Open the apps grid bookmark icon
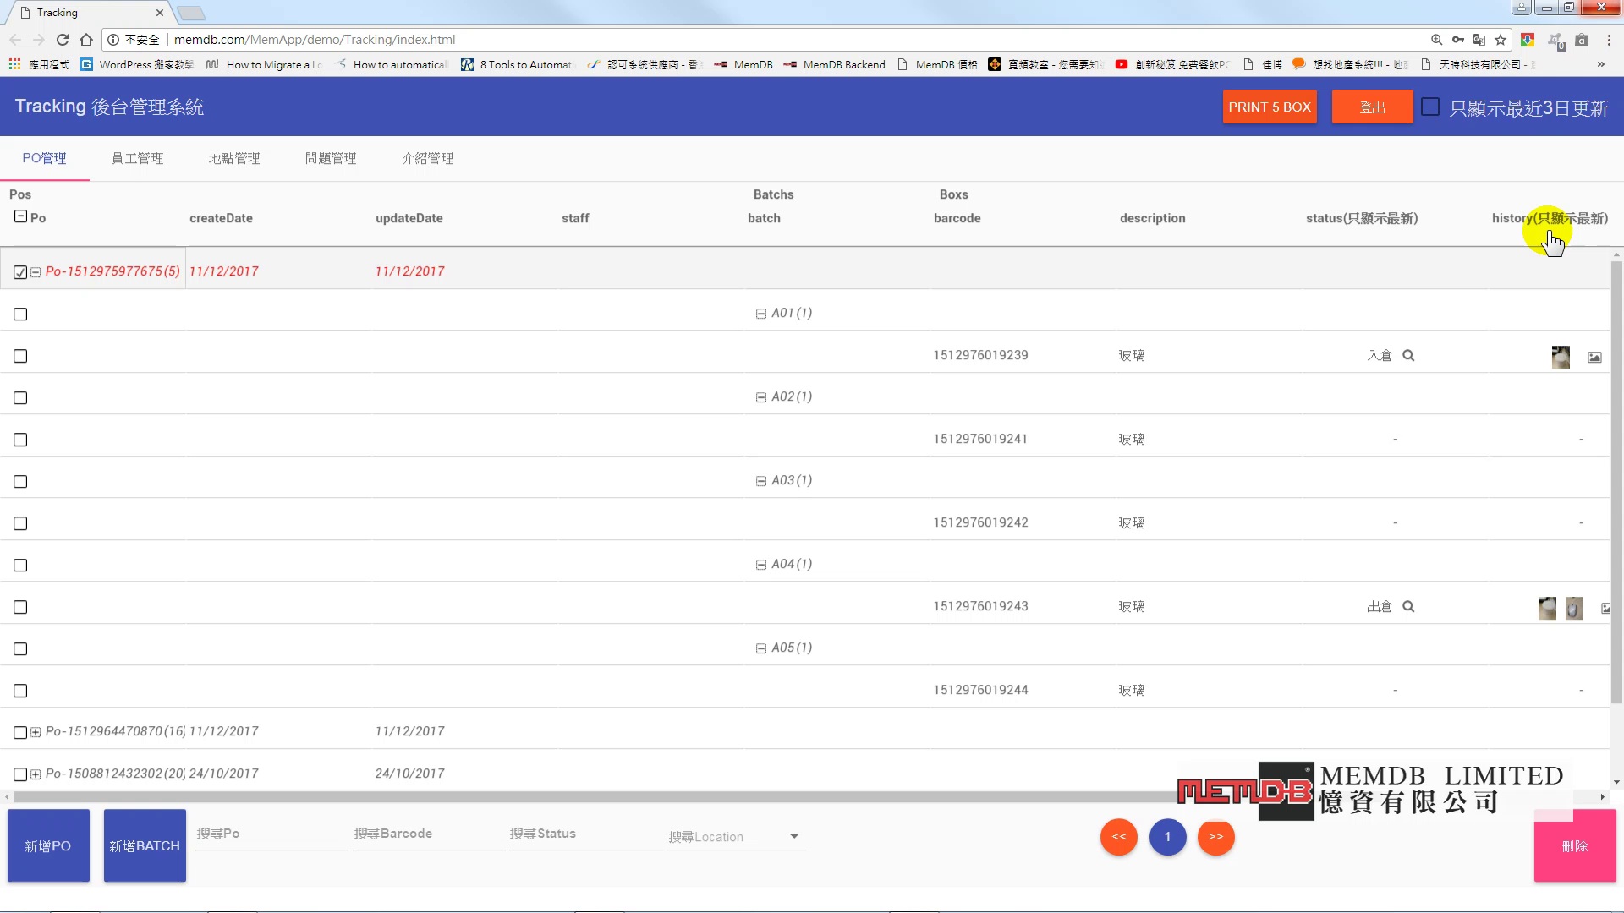This screenshot has height=913, width=1624. [14, 64]
